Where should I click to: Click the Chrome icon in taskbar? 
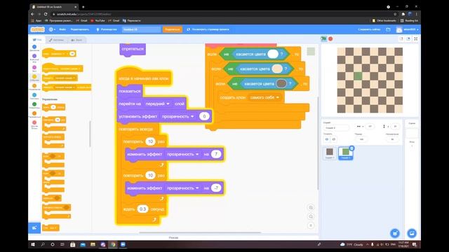[x=113, y=244]
